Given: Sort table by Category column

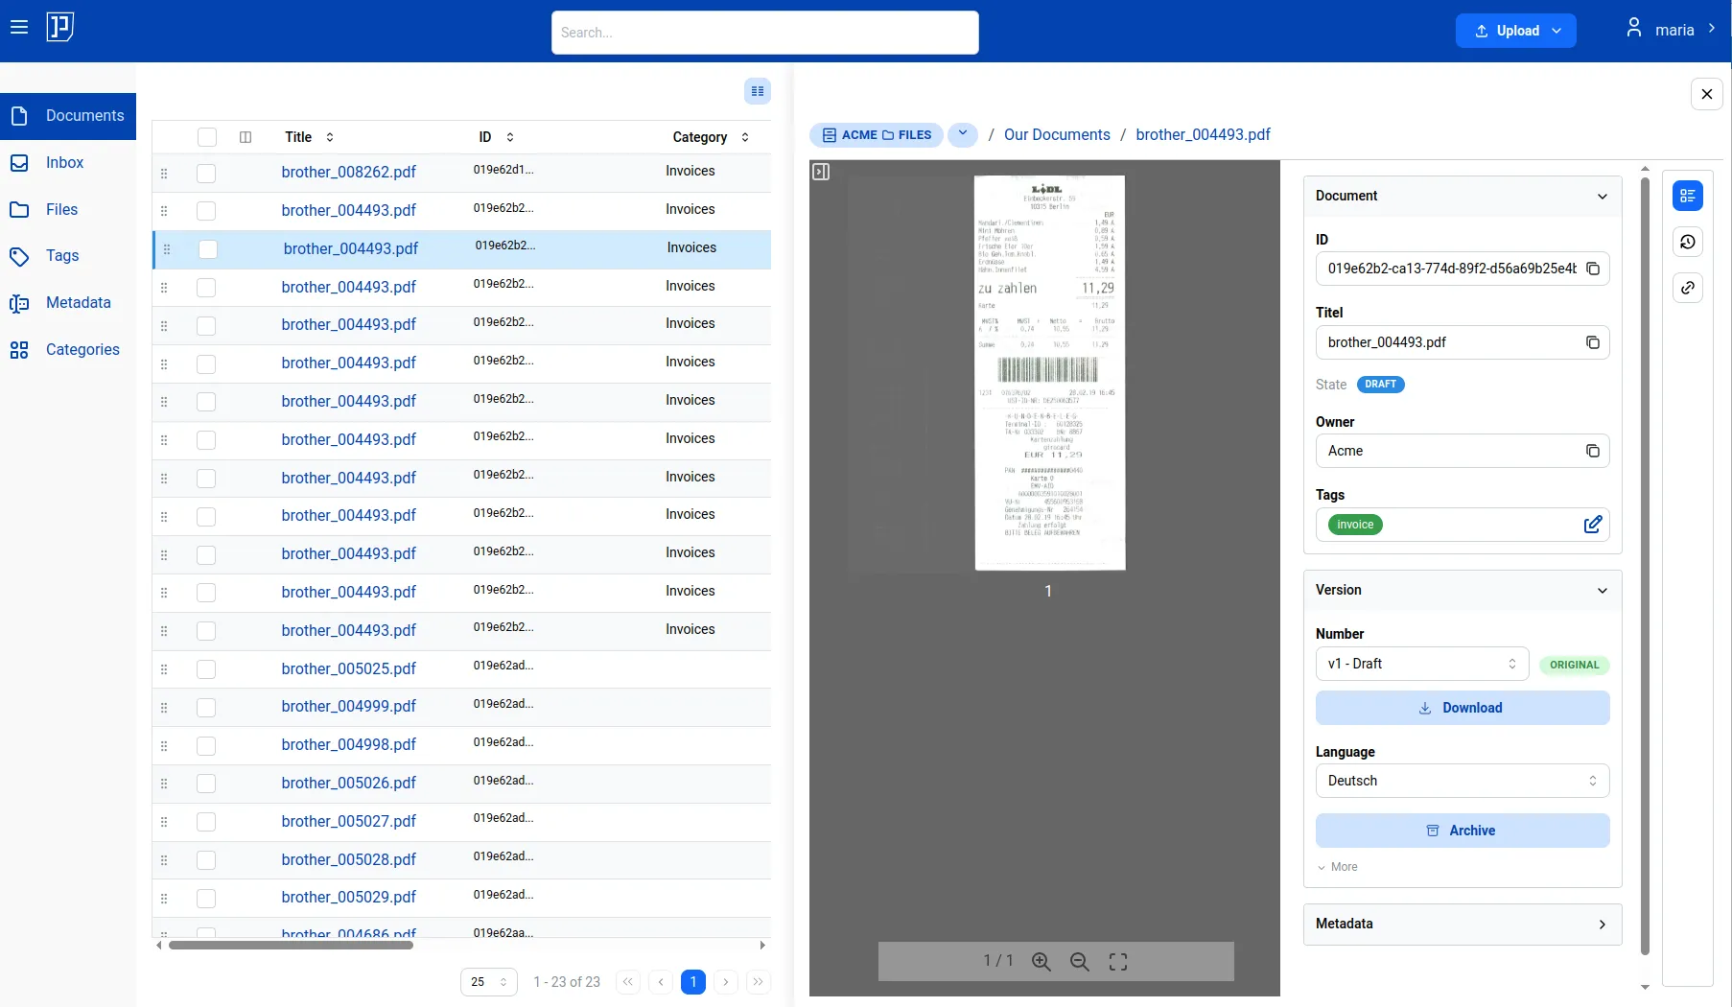Looking at the screenshot, I should (745, 137).
